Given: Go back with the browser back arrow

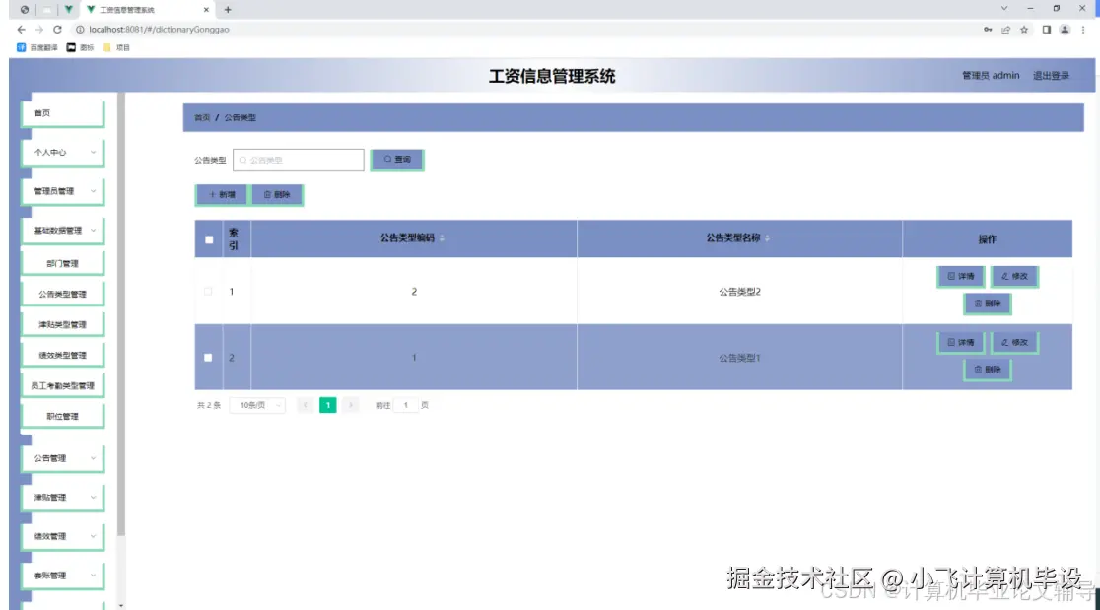Looking at the screenshot, I should pyautogui.click(x=21, y=30).
